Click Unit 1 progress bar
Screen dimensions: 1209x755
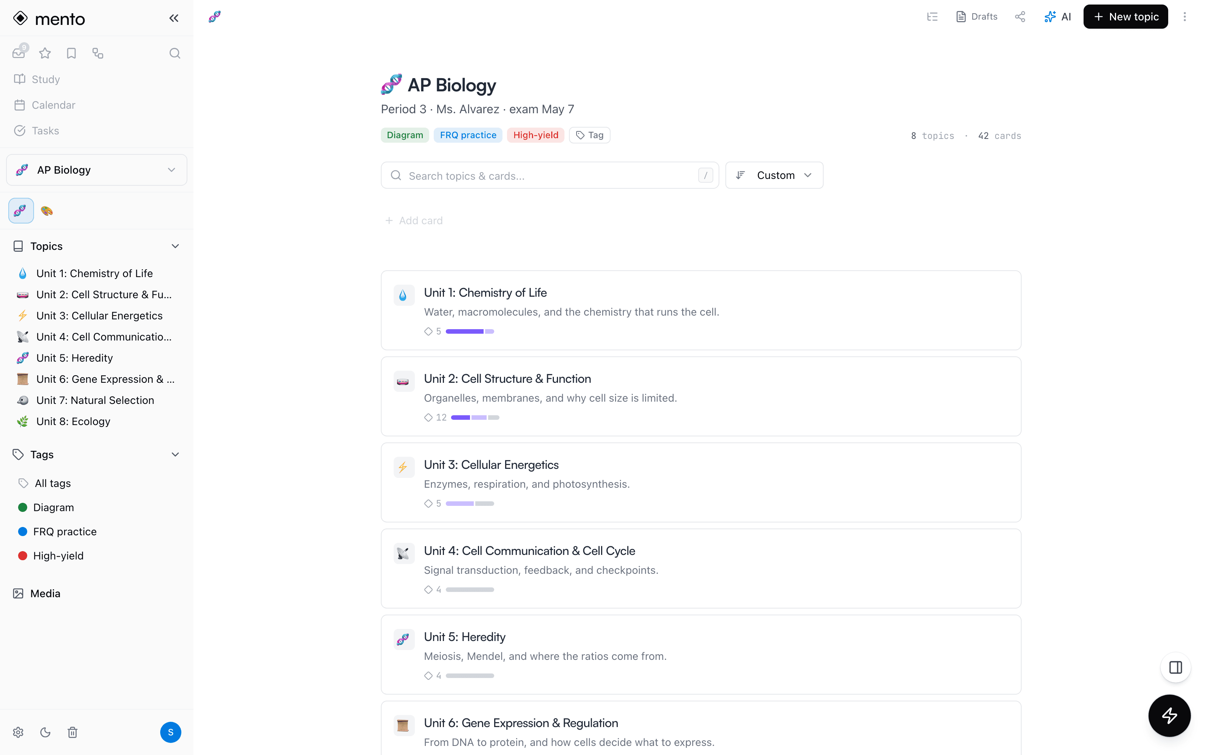(x=470, y=331)
